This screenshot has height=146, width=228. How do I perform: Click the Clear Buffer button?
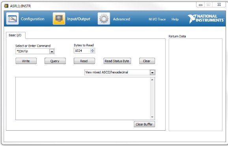(144, 124)
